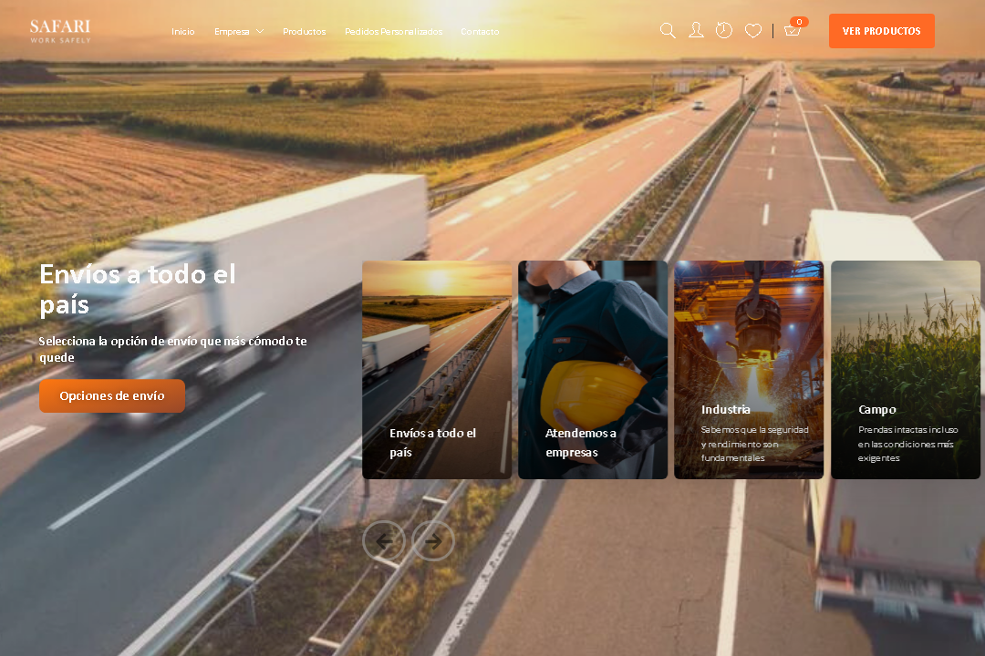Viewport: 985px width, 656px height.
Task: Go to previous slide with left arrow
Action: pos(384,541)
